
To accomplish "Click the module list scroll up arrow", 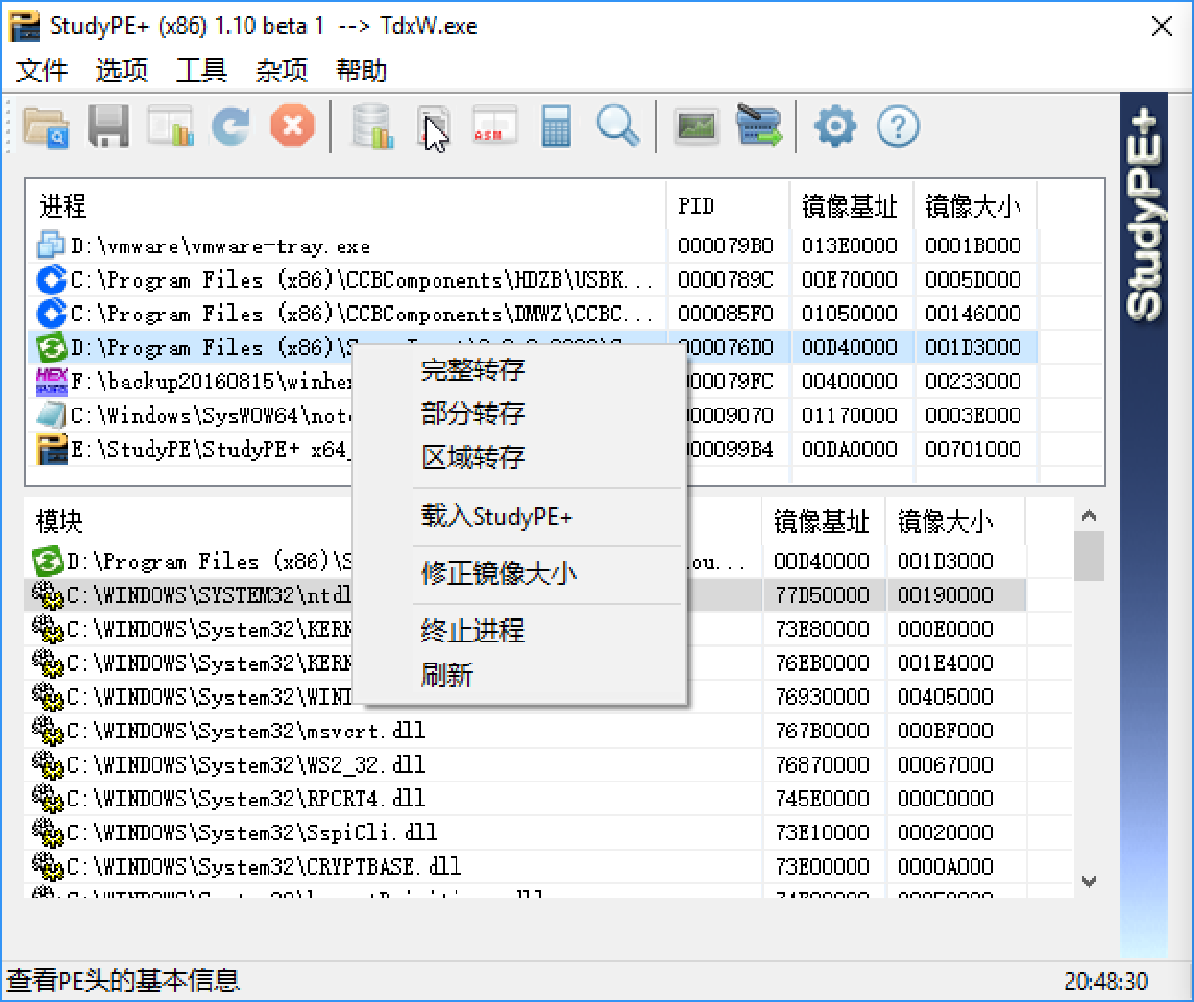I will [x=1089, y=516].
